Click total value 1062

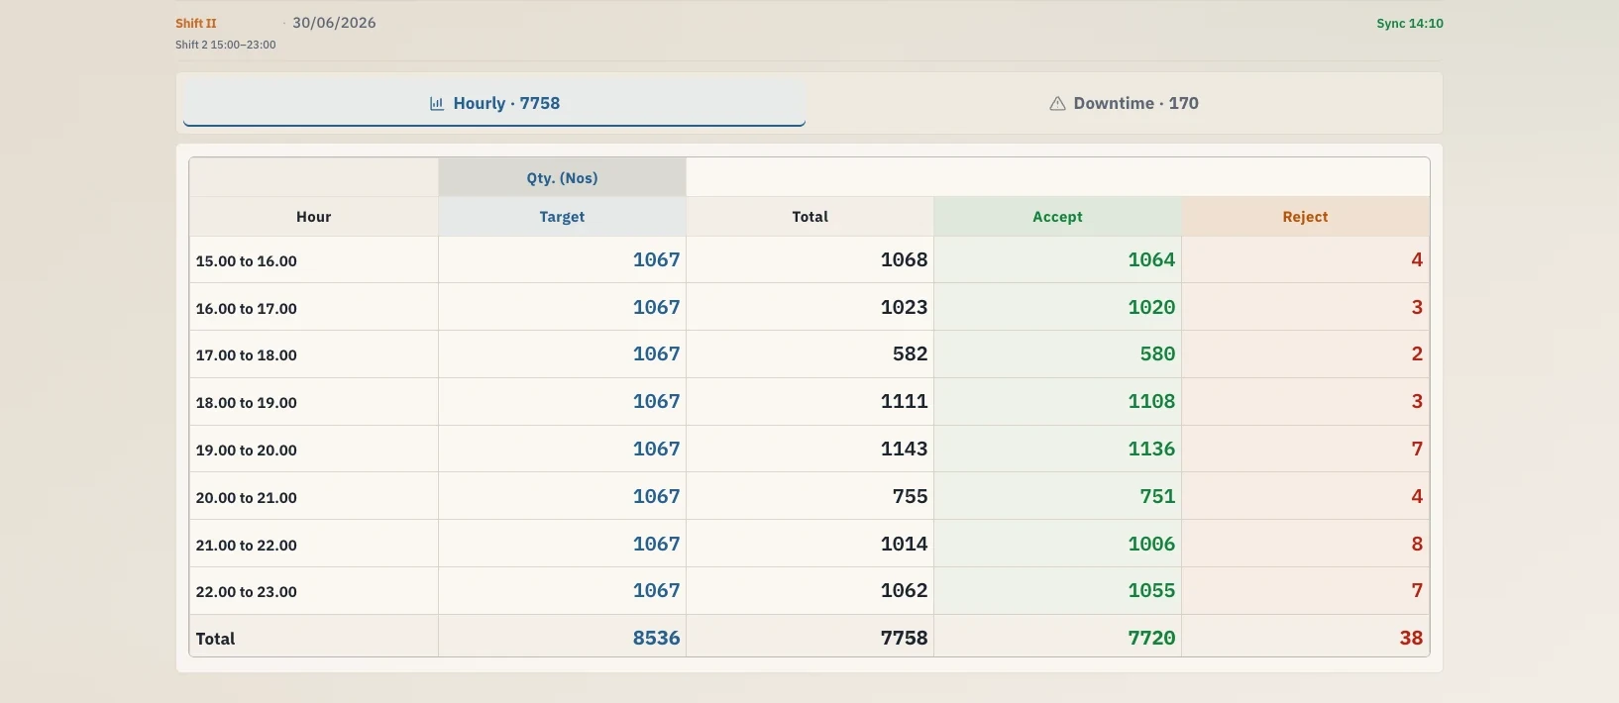pyautogui.click(x=904, y=590)
